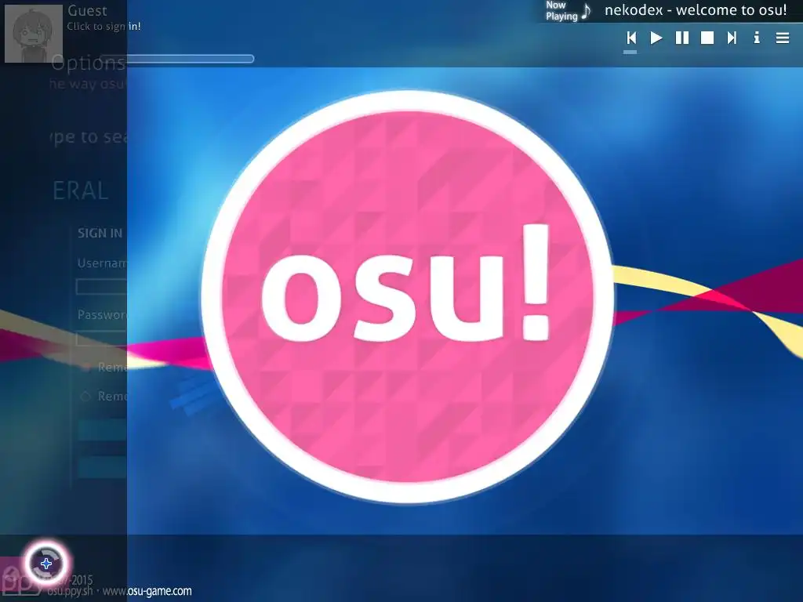Stop the music playback
803x602 pixels.
tap(707, 38)
